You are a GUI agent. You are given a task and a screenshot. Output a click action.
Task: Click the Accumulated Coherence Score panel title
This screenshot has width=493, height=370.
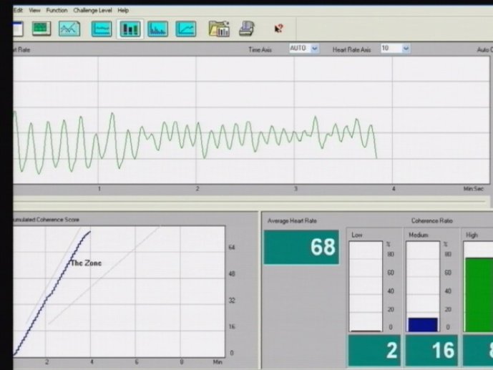click(x=46, y=220)
